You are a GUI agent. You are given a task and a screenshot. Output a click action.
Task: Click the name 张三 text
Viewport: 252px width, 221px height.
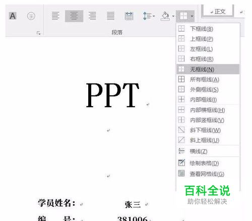tap(133, 204)
